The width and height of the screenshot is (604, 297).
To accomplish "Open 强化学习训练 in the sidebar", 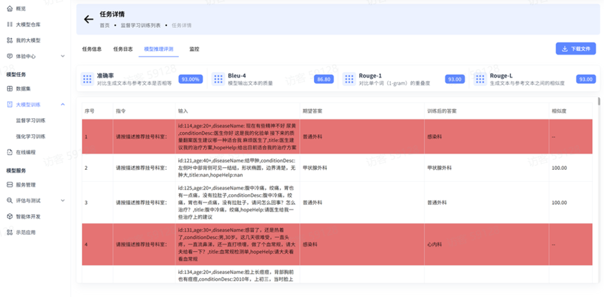I will [x=31, y=136].
